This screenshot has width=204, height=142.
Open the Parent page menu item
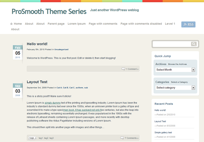(x=56, y=24)
